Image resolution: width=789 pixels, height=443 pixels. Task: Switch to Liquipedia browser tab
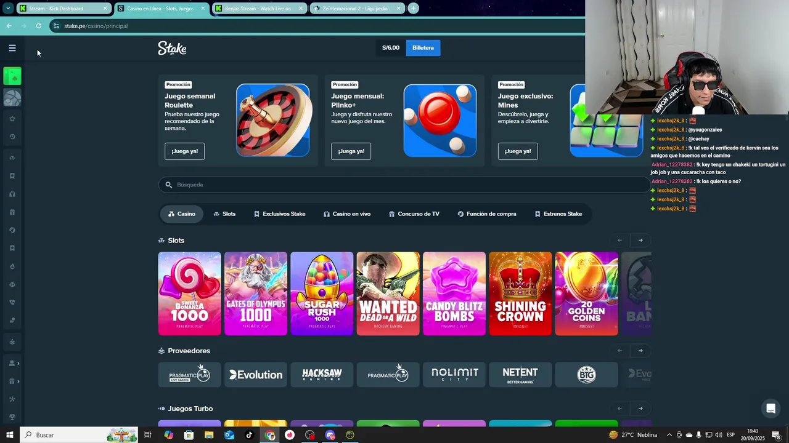[x=357, y=9]
